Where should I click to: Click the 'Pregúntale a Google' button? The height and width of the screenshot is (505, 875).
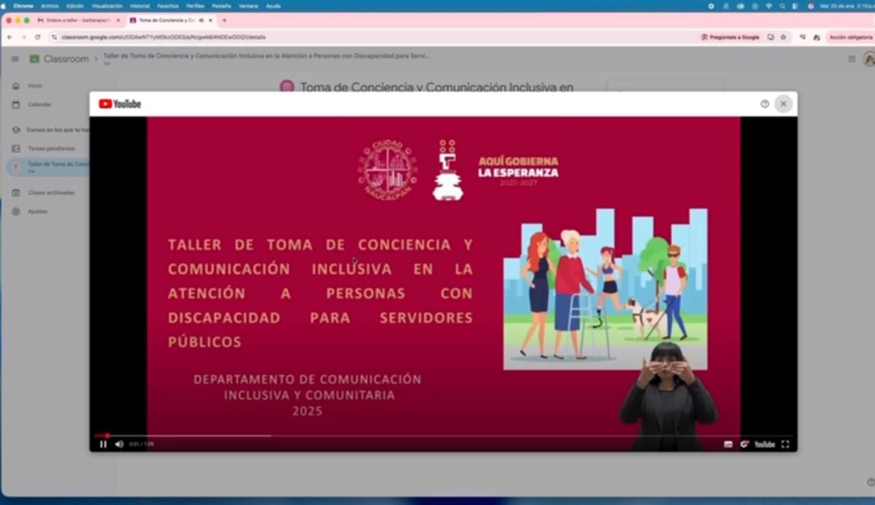pyautogui.click(x=730, y=37)
